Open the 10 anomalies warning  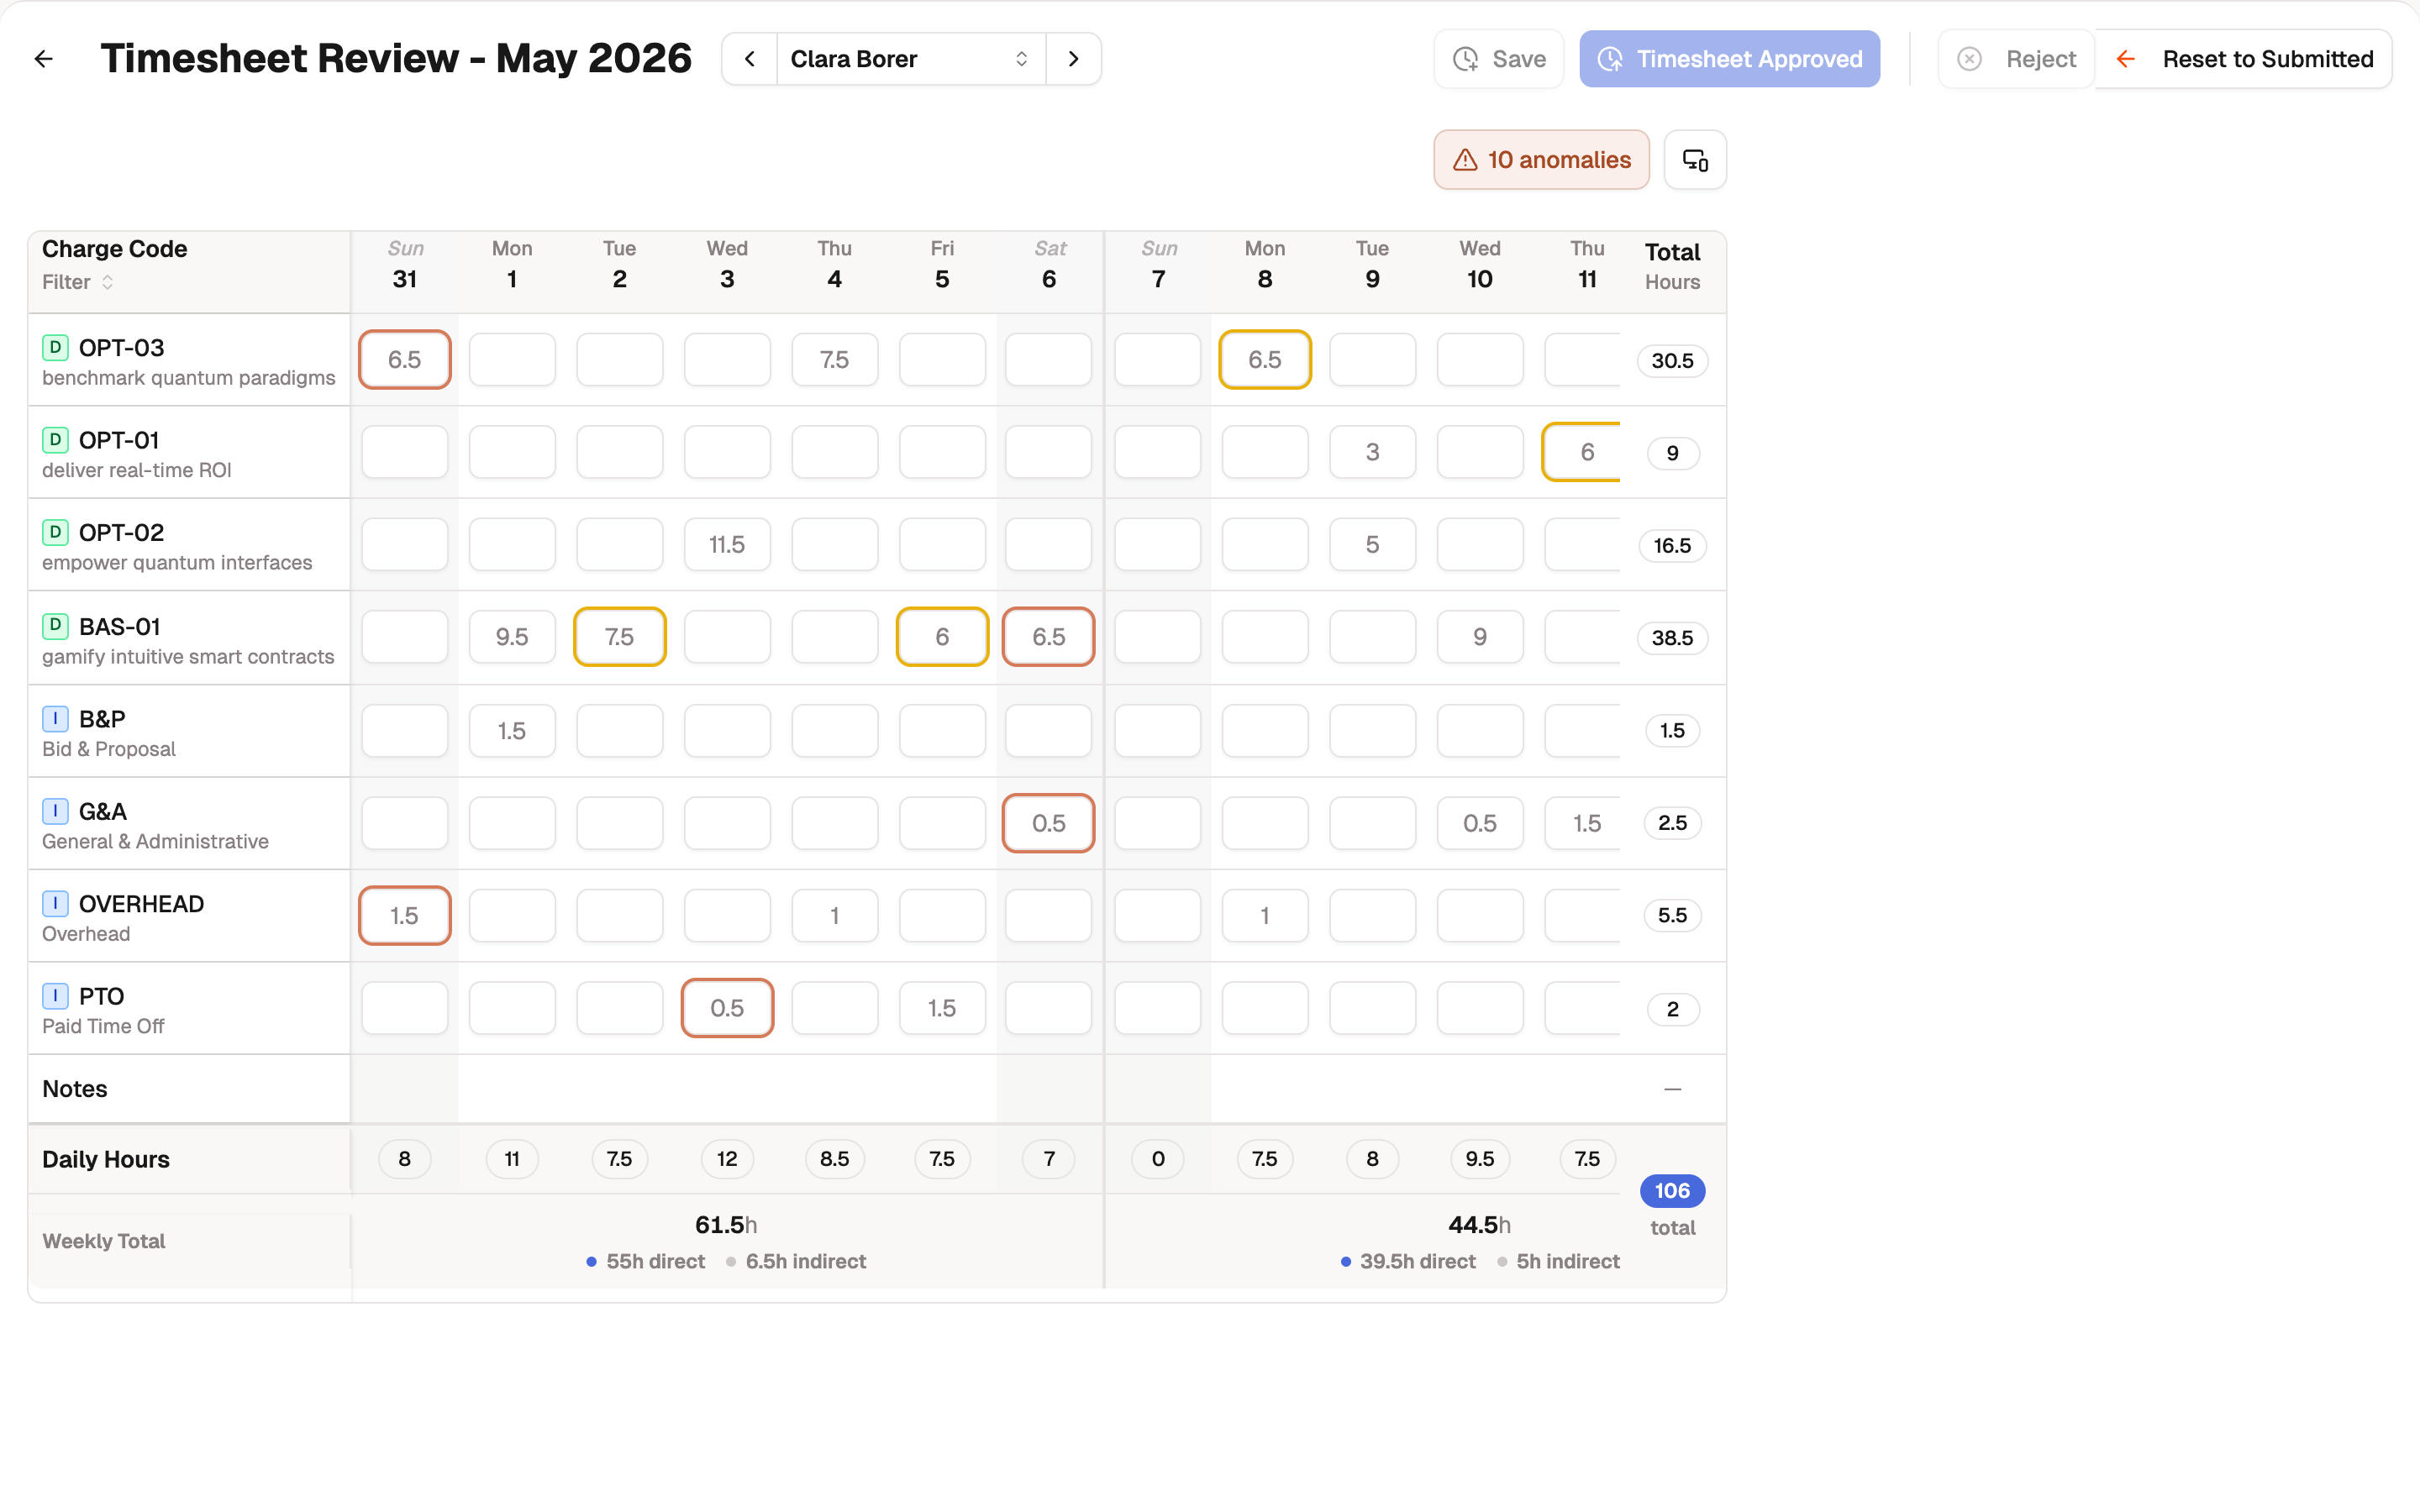coord(1541,160)
